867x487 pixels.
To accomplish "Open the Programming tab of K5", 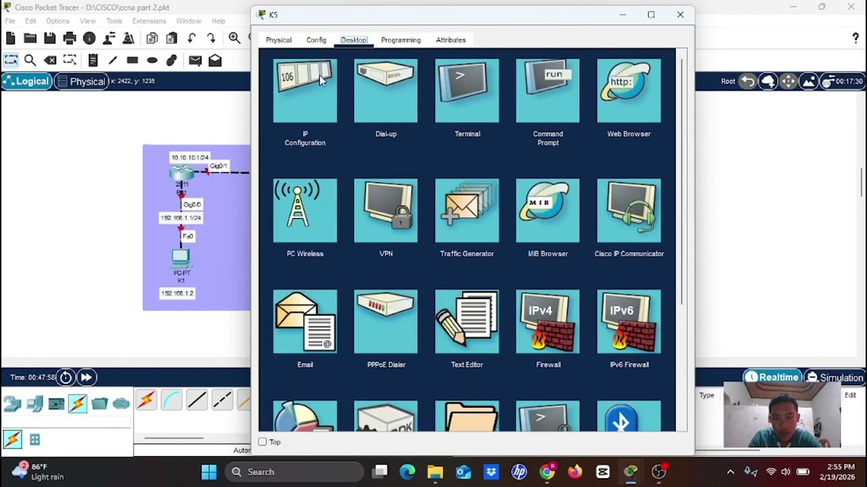I will coord(401,40).
